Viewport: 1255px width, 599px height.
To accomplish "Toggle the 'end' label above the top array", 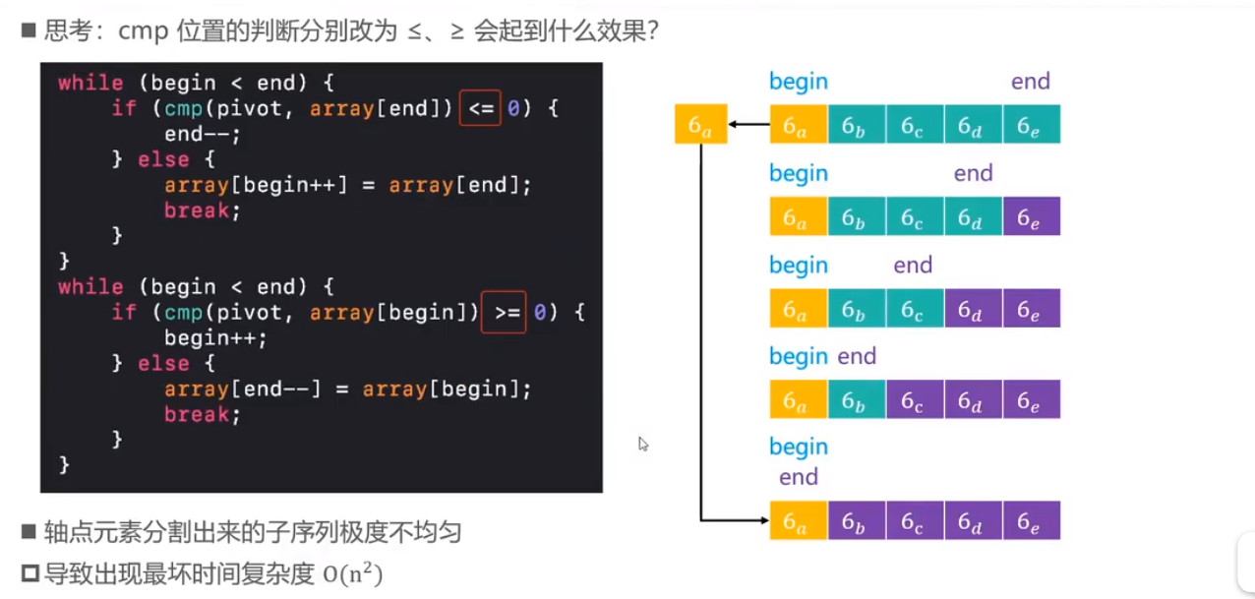I will click(x=1030, y=82).
